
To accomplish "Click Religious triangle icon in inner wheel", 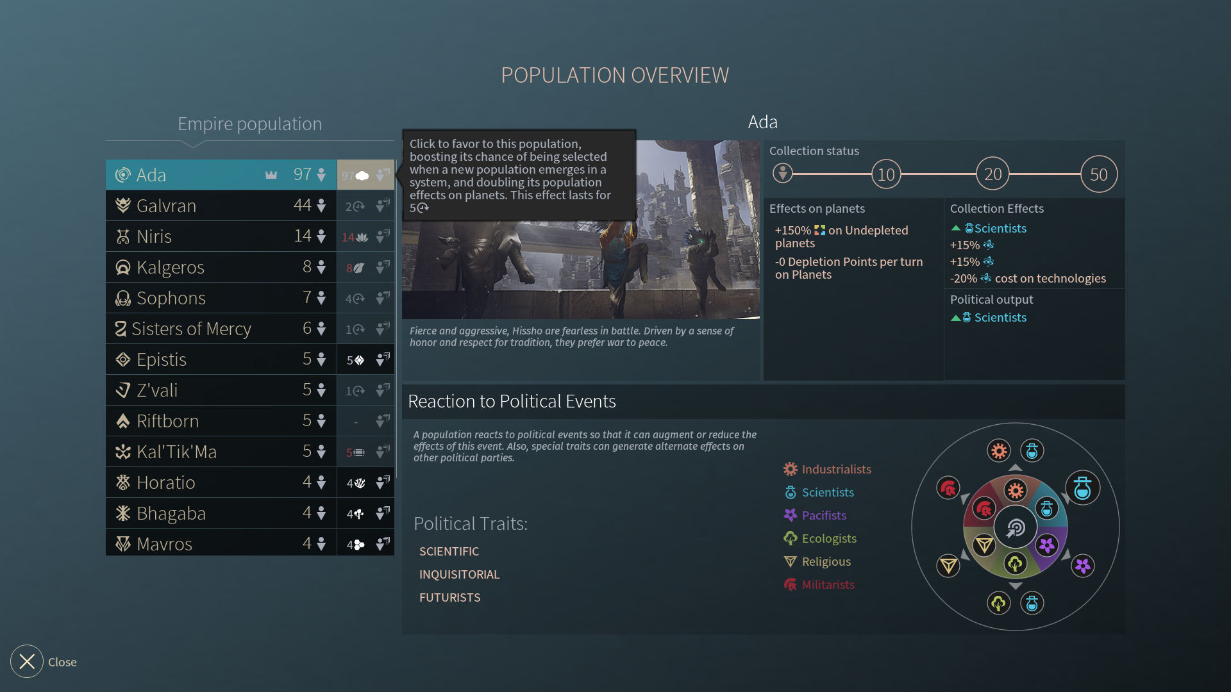I will coord(984,545).
